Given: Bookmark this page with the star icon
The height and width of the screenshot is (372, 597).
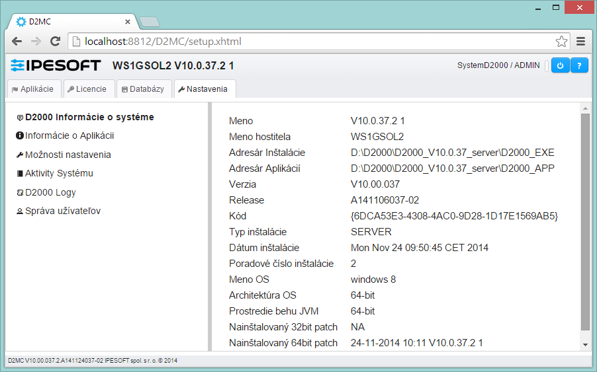Looking at the screenshot, I should (561, 42).
